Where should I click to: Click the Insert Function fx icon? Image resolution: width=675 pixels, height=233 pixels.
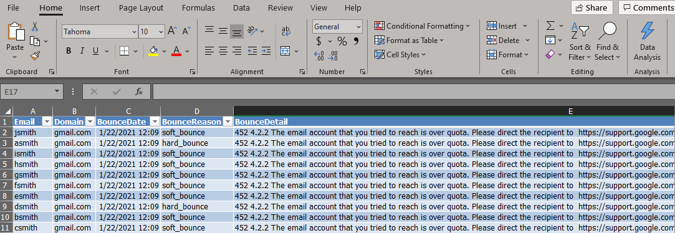tap(139, 92)
